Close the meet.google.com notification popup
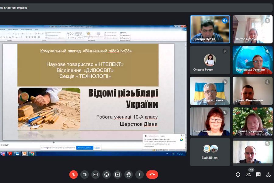Screen dimensions: 274x183 (x=184, y=135)
